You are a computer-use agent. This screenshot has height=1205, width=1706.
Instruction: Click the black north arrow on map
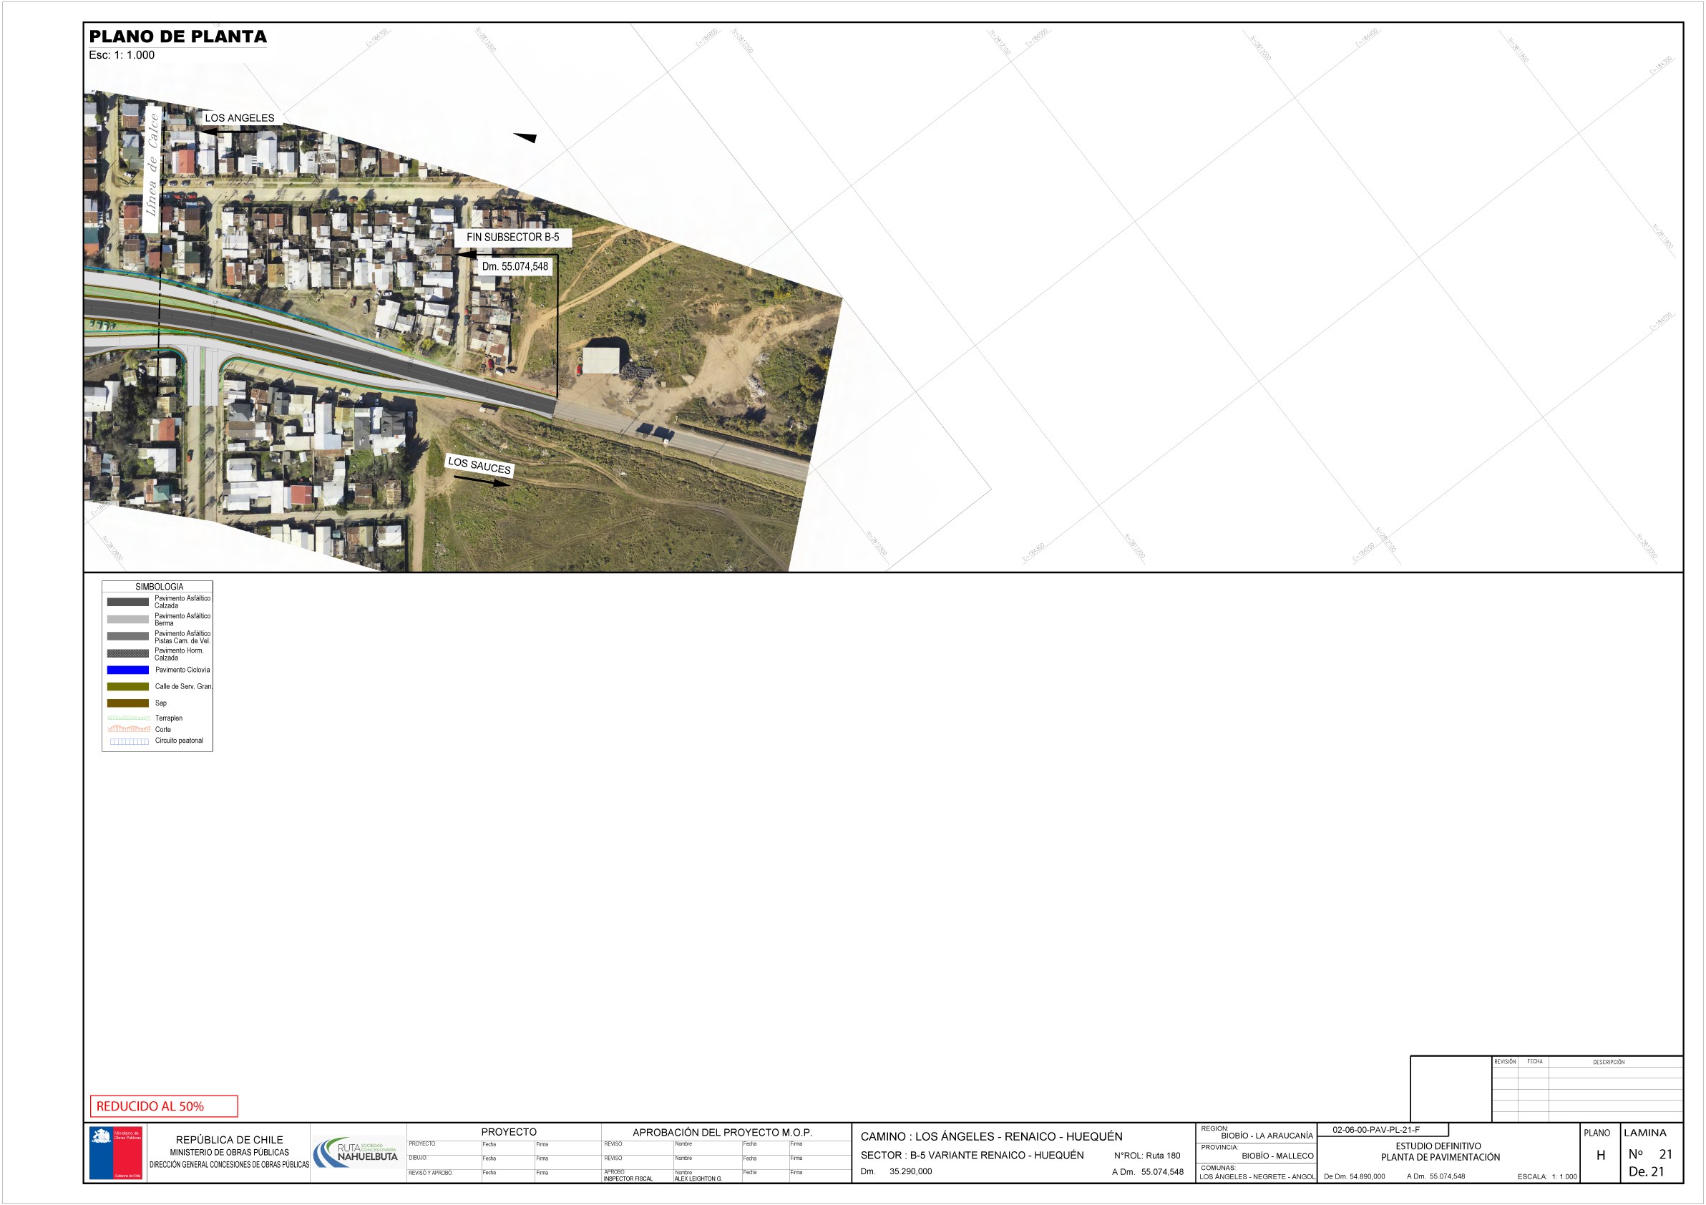point(525,137)
